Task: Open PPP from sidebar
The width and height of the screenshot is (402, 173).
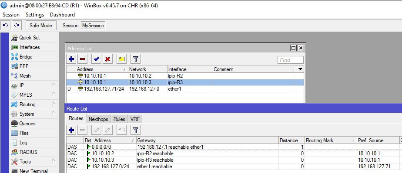Action: [34, 66]
